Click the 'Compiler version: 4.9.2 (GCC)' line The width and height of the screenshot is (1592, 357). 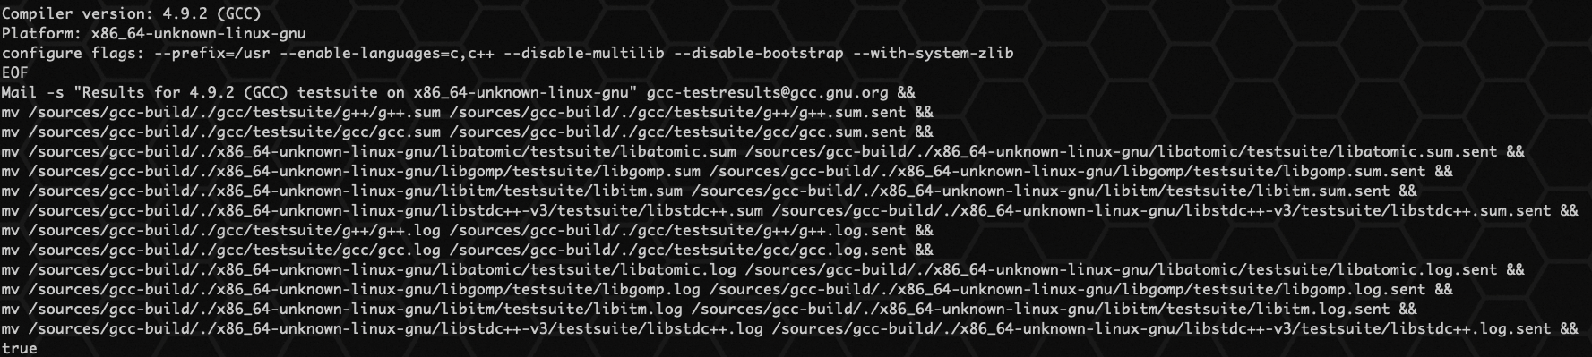click(132, 13)
